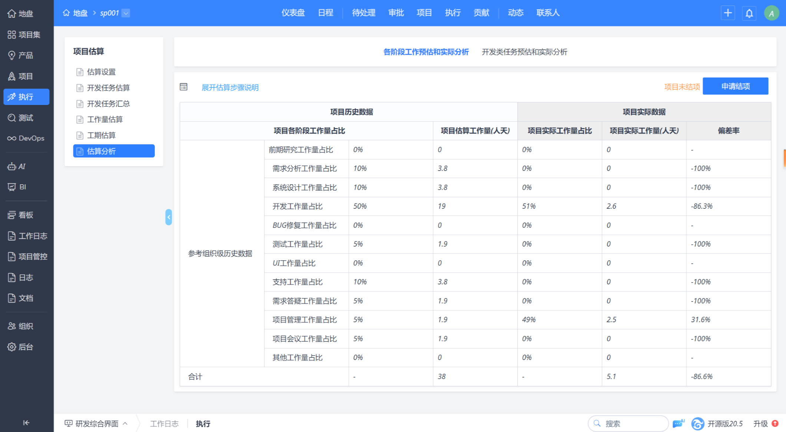786x432 pixels.
Task: Expand the 研发综合界面 switcher
Action: click(x=96, y=423)
